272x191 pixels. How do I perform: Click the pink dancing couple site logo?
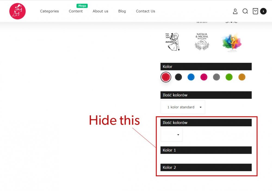pos(17,11)
